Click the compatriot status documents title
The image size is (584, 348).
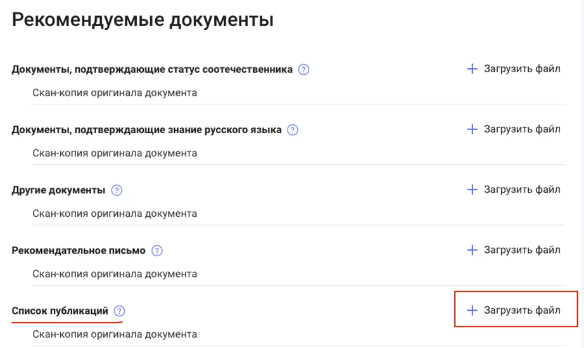pos(152,70)
